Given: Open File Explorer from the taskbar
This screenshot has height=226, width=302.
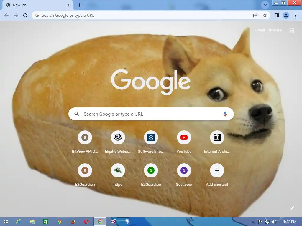Looking at the screenshot, I should click(32, 222).
